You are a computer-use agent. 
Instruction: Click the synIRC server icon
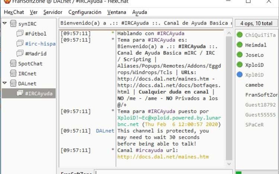pyautogui.click(x=13, y=24)
